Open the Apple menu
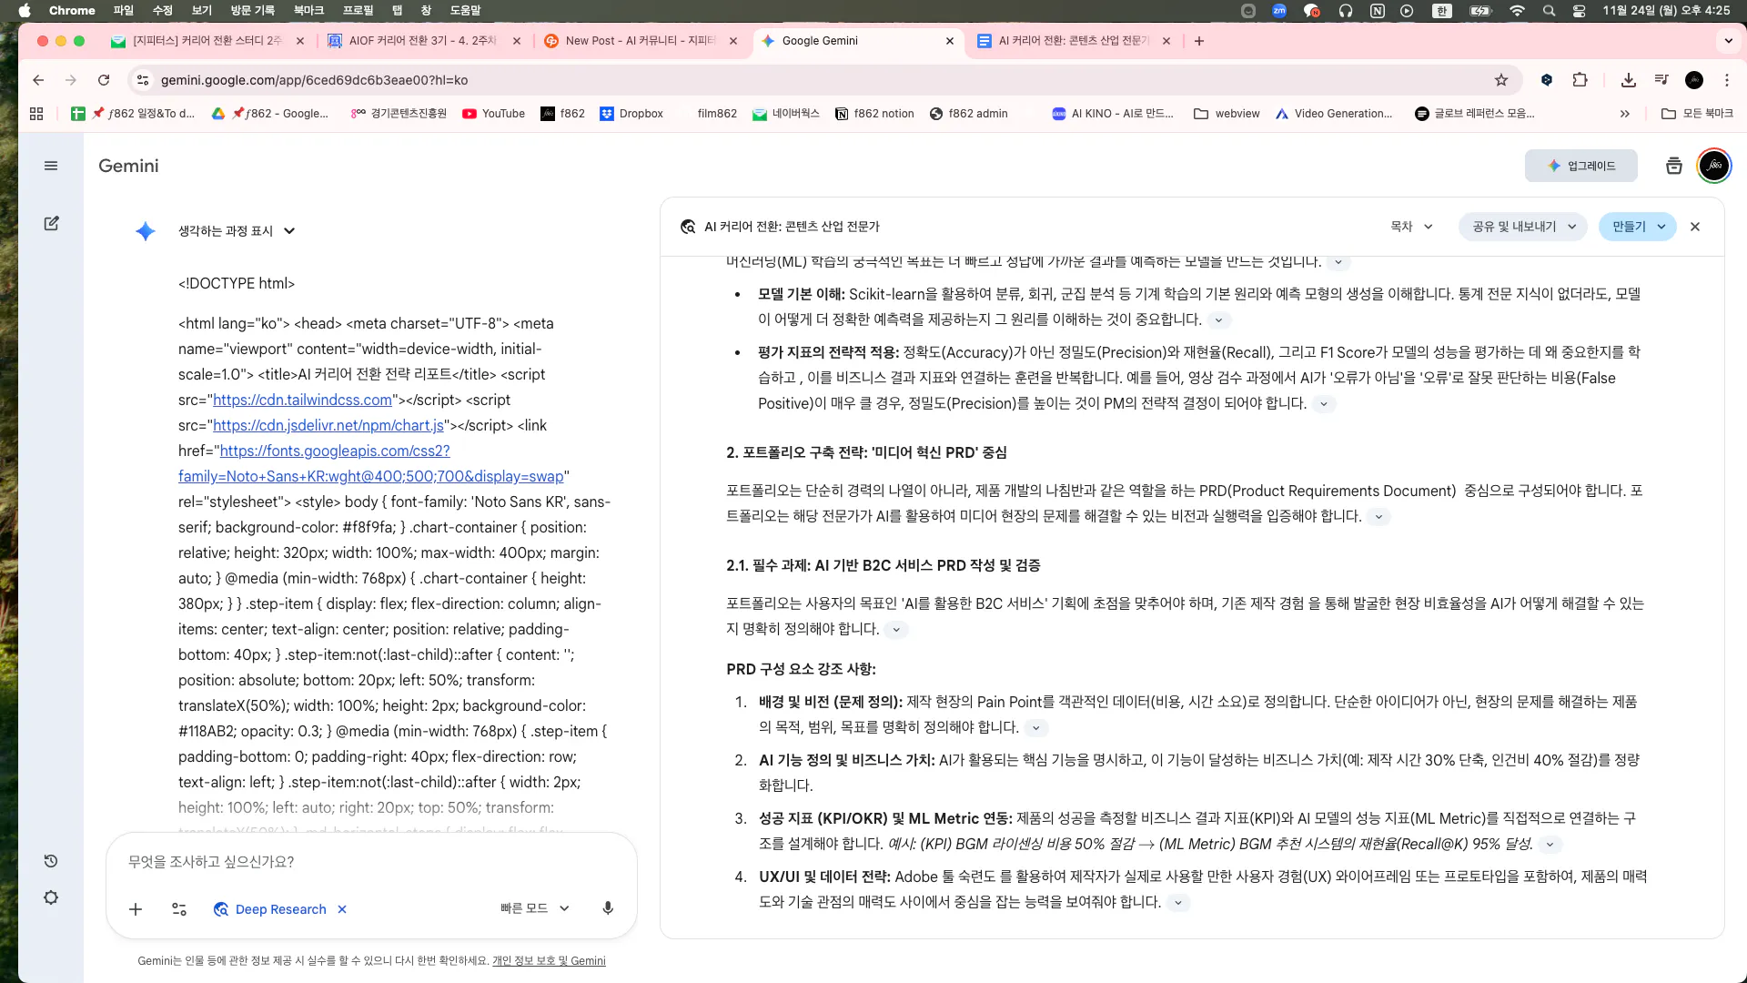The height and width of the screenshot is (983, 1747). (x=25, y=11)
